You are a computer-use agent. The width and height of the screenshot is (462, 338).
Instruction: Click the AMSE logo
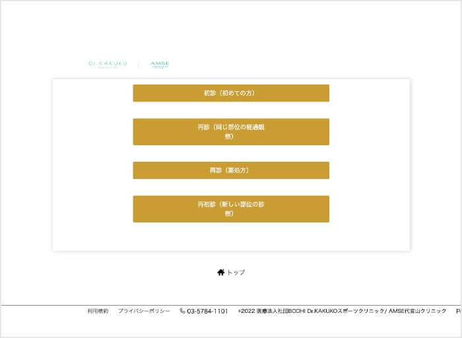[160, 64]
